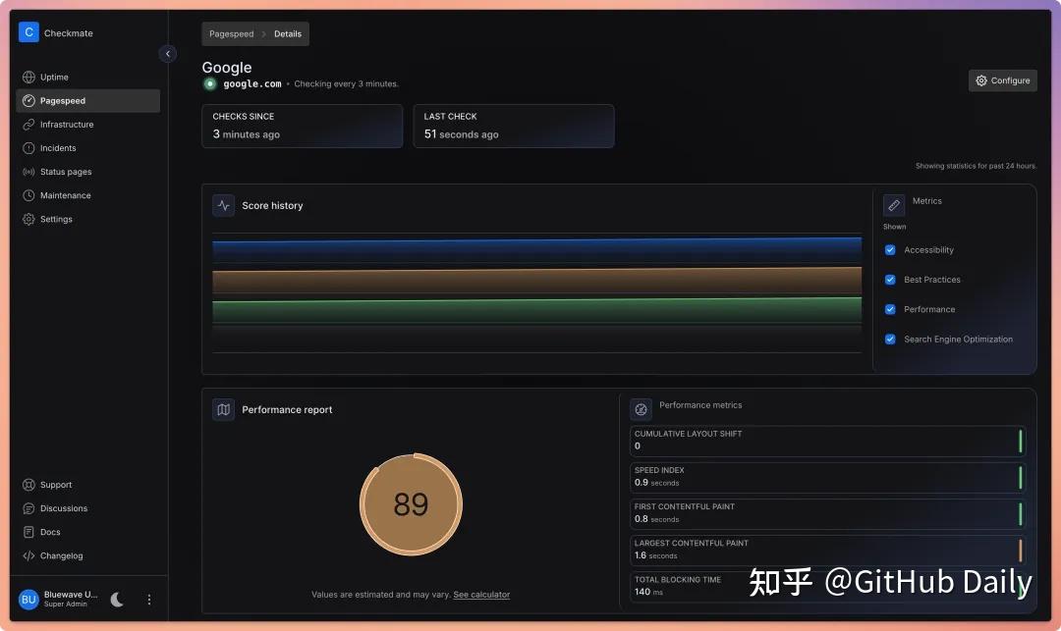Open the Status pages menu item
This screenshot has height=631, width=1061.
66,172
